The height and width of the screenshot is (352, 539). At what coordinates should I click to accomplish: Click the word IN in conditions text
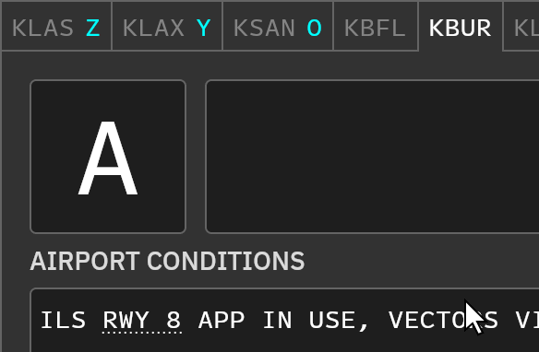click(278, 320)
